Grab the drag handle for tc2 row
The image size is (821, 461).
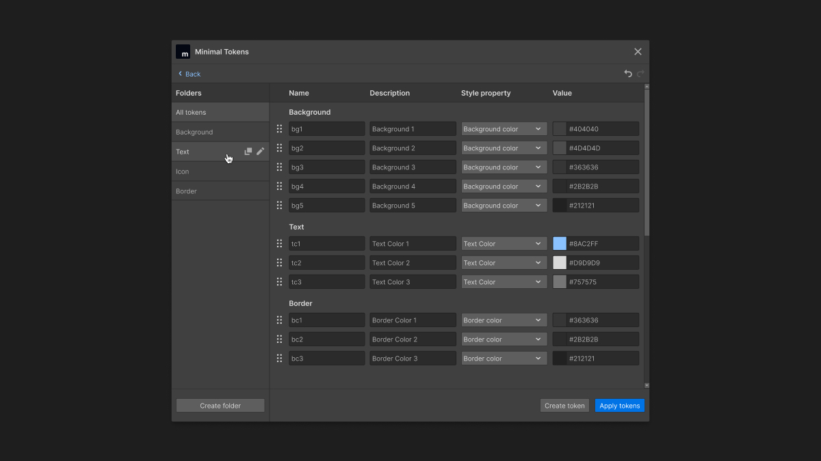[279, 263]
